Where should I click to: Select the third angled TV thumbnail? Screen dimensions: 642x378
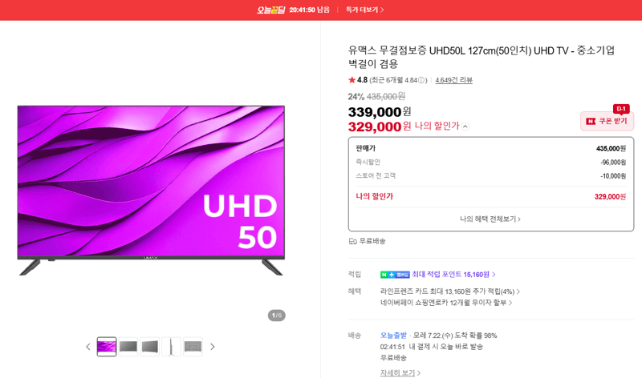pos(150,347)
